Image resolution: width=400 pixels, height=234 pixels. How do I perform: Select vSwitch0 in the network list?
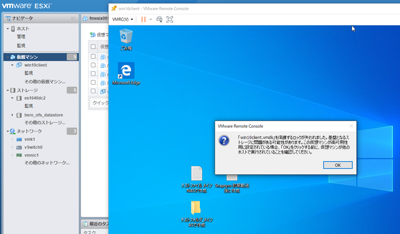[33, 147]
